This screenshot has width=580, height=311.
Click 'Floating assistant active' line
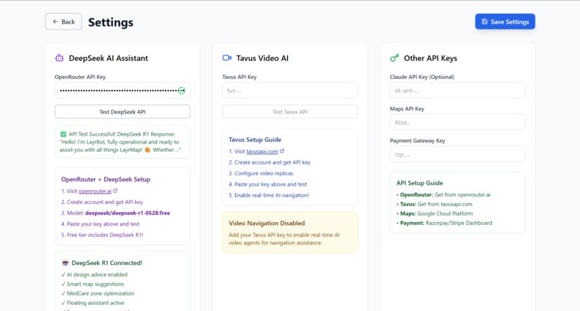tap(93, 303)
